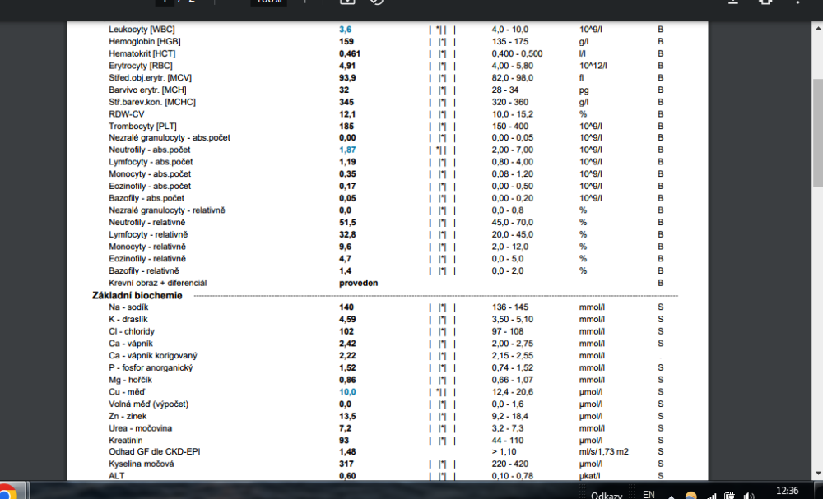823x499 pixels.
Task: Click the Neutrofily abs.počet value 1,87
Action: coord(347,150)
